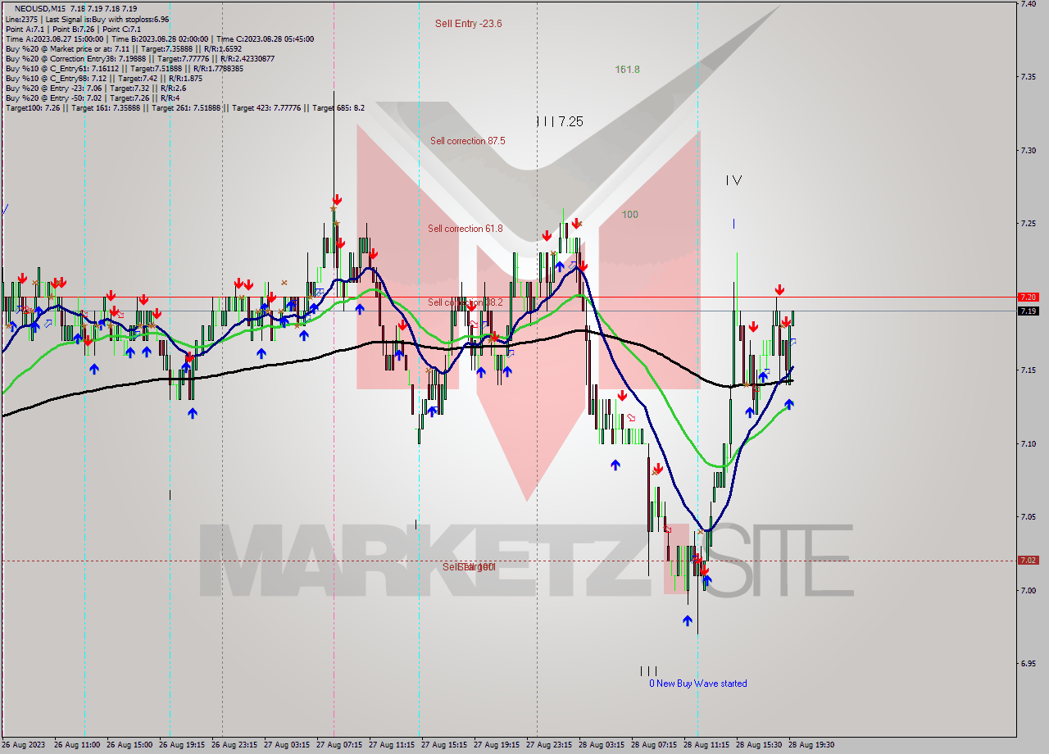Click the '27 Aug 07:15' time axis label
The image size is (1049, 754).
339,745
